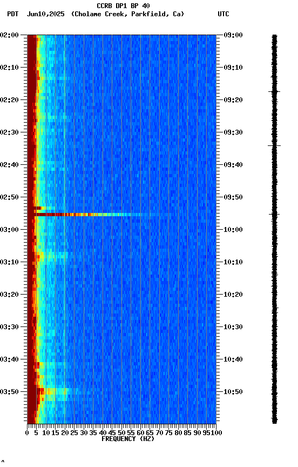Screen dimensions: 298x467
Task: Click the UTC time label 10:00
Action: (x=233, y=230)
